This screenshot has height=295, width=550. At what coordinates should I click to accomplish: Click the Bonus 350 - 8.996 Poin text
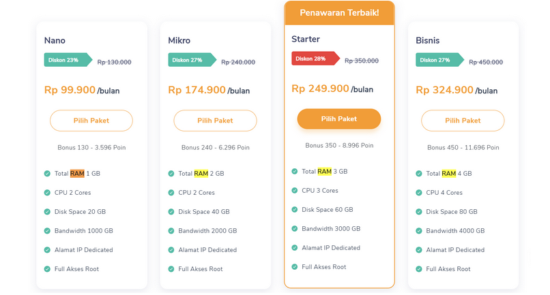[x=339, y=145]
